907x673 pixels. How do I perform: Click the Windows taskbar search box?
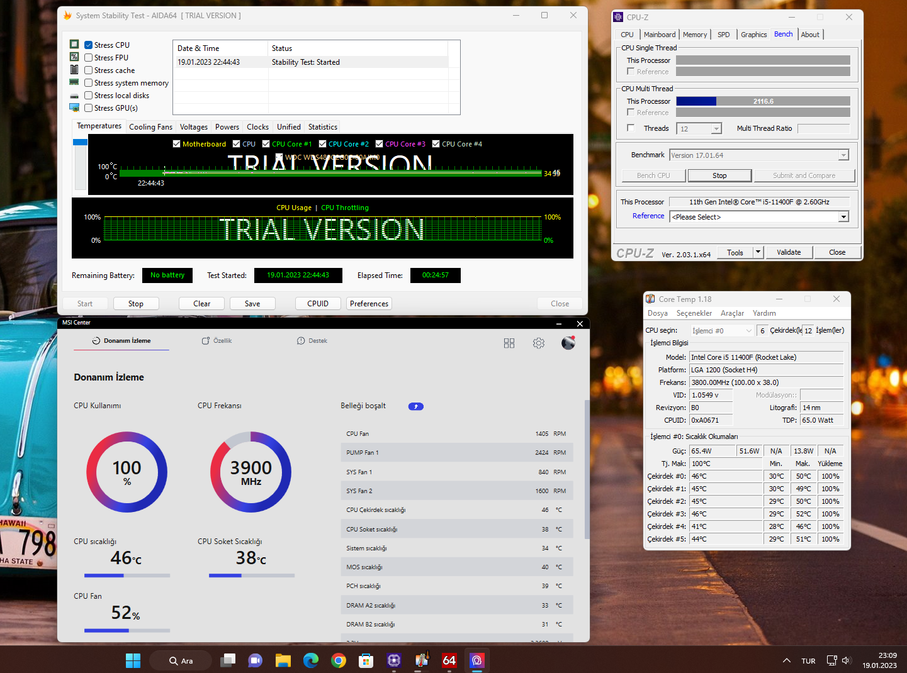coord(181,660)
